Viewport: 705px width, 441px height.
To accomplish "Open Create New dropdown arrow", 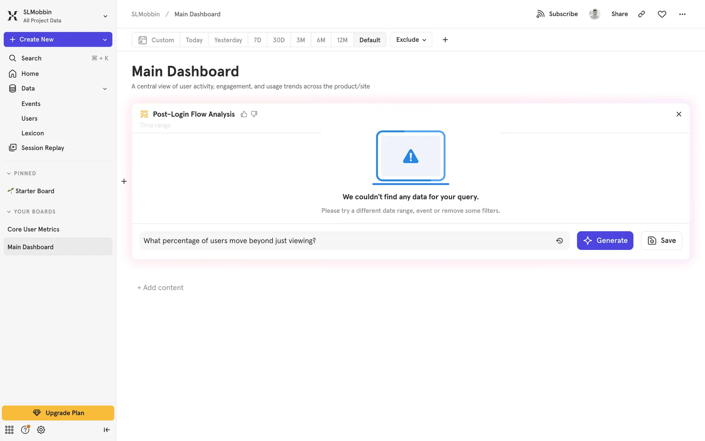I will [x=105, y=40].
